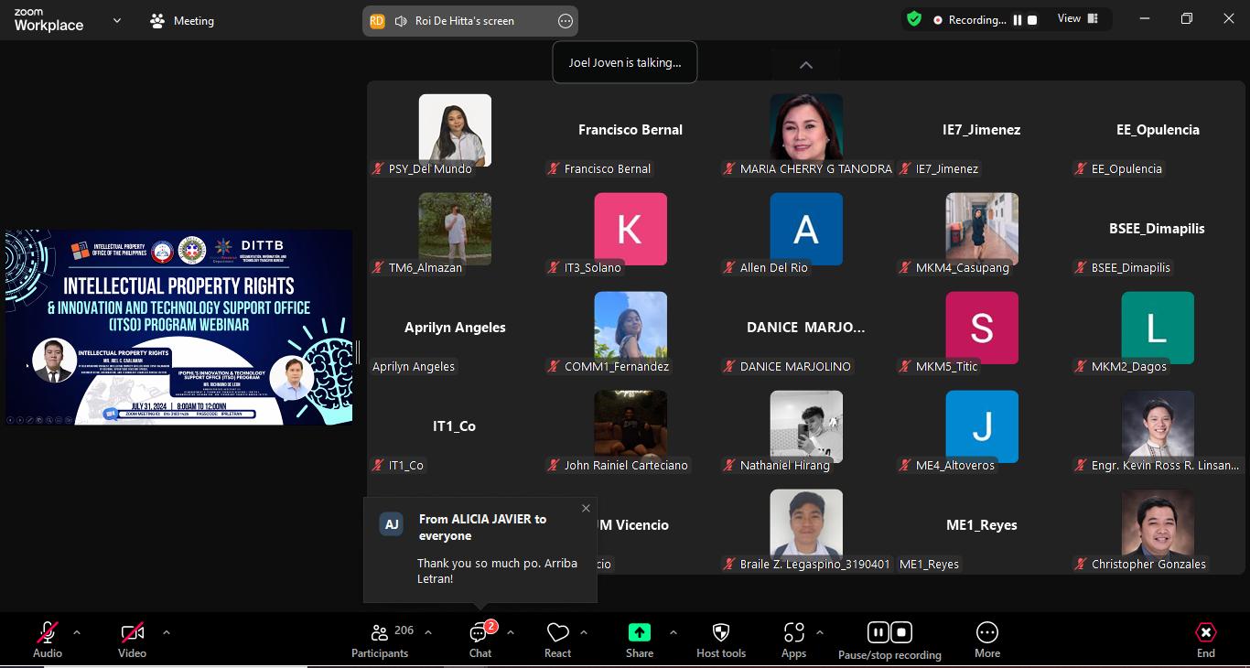Image resolution: width=1250 pixels, height=668 pixels.
Task: Open the Chat panel
Action: pos(480,640)
